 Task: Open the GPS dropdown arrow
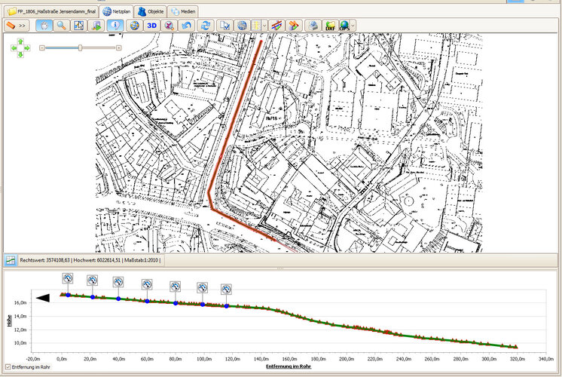(x=354, y=25)
